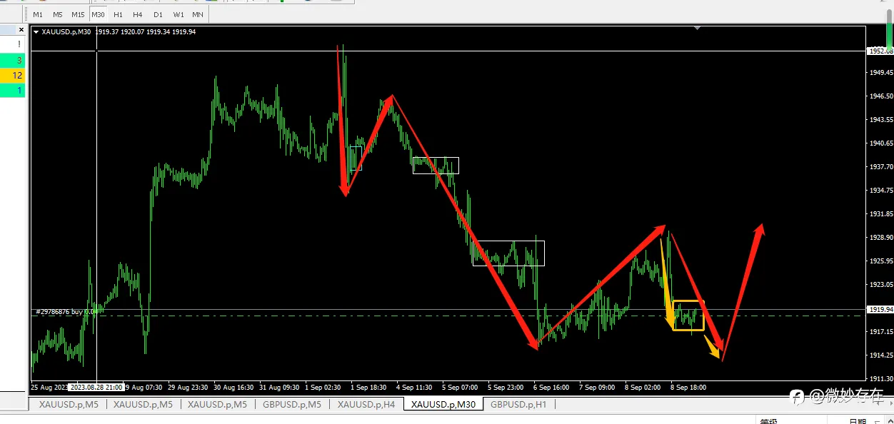Screen dimensions: 894x424
Task: Click the 31 Aug 09:30 time axis label
Action: coord(281,388)
